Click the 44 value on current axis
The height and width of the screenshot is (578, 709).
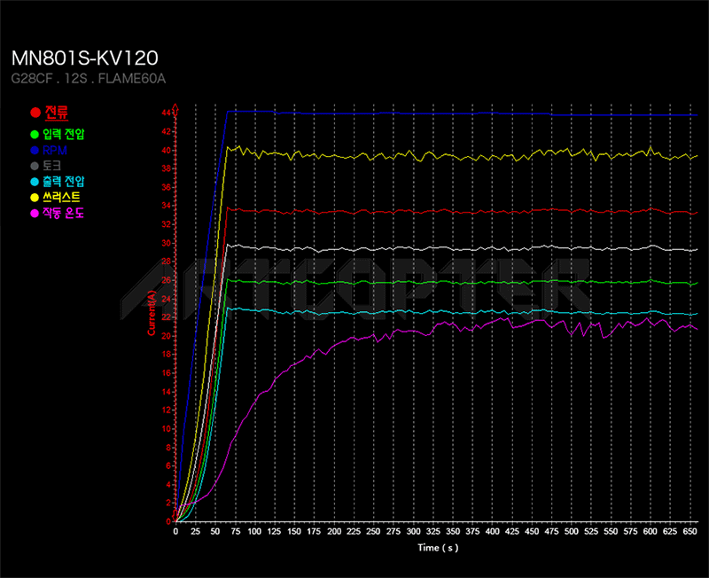[167, 113]
